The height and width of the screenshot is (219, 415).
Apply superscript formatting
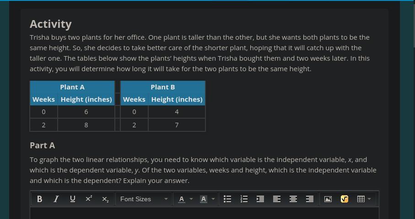89,199
